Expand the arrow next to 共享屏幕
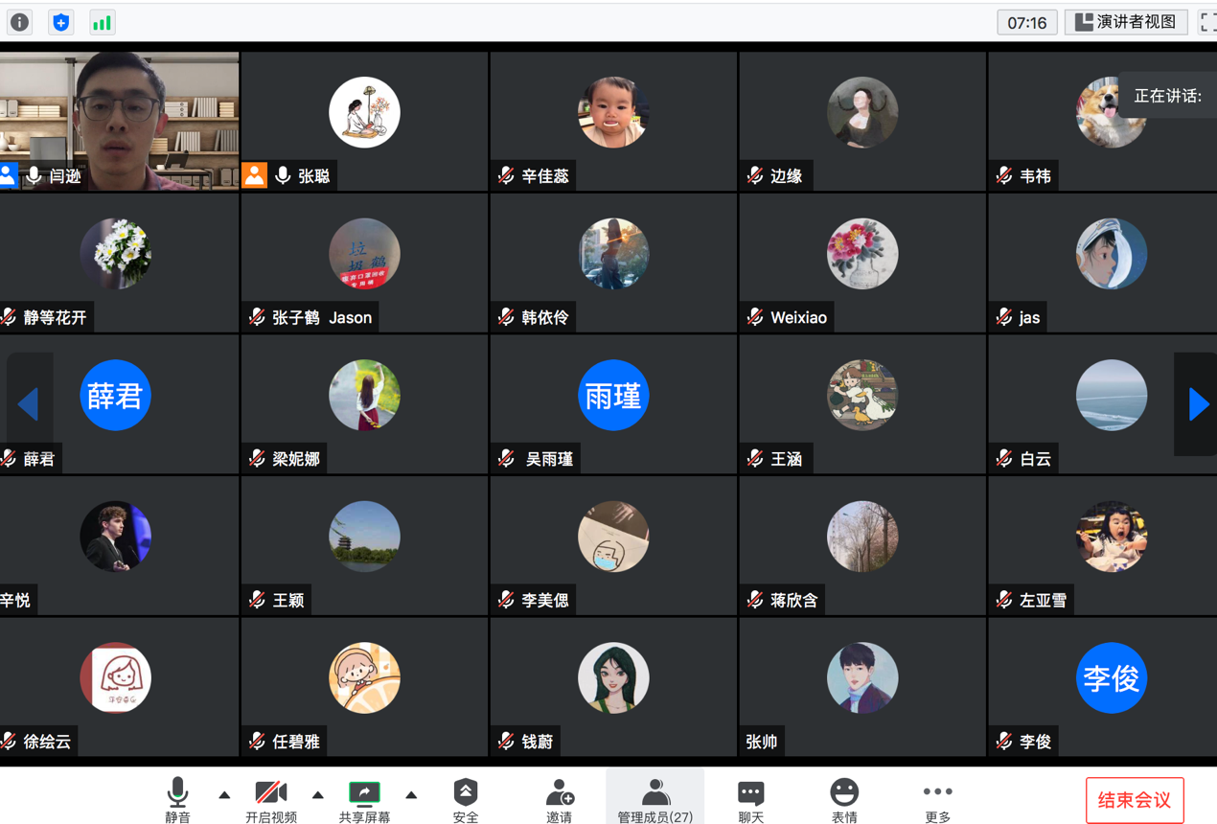Screen dimensions: 1217x824 [411, 794]
